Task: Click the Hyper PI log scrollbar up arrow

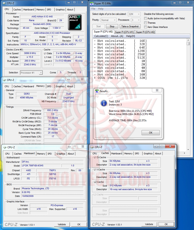Action: (x=188, y=40)
